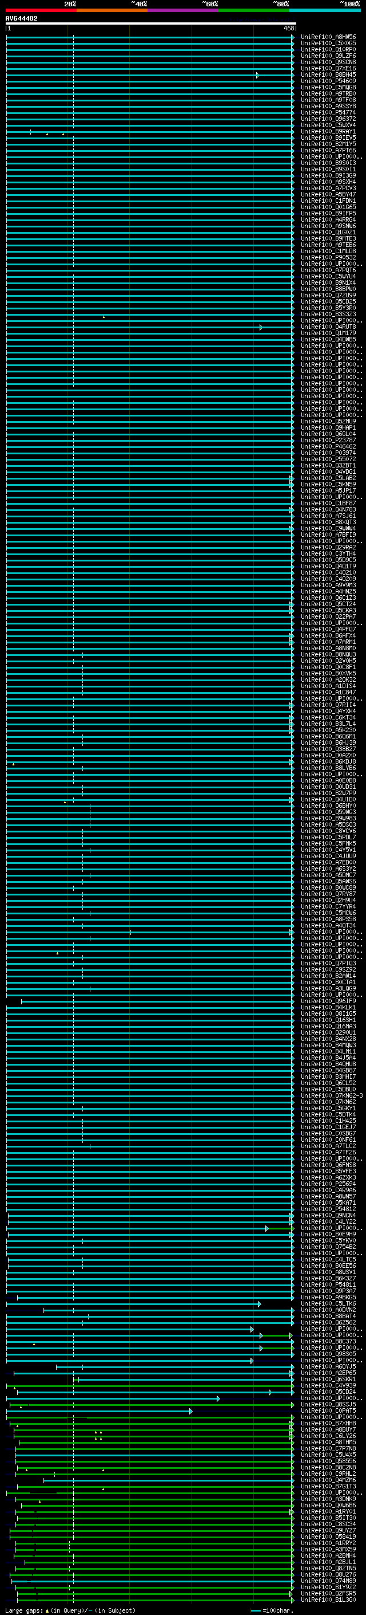Click the green ~80% identity legend bar

pos(254,11)
